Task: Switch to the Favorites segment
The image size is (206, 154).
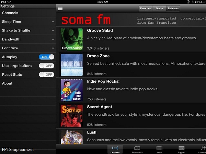Action: (x=146, y=8)
